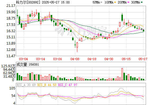Click the magenta 20PMA legend color marker

[x=128, y=2]
